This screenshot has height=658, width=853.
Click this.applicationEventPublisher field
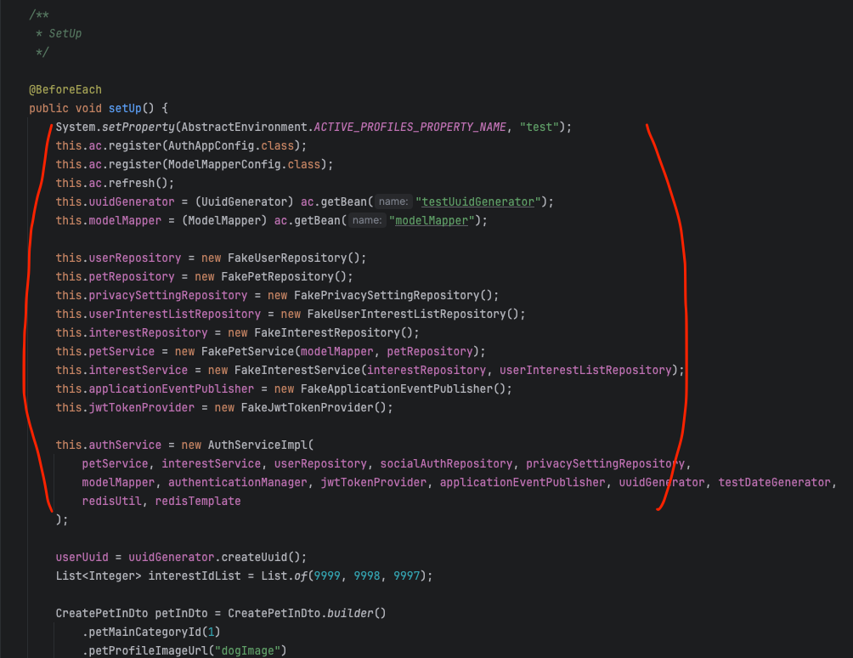(155, 389)
